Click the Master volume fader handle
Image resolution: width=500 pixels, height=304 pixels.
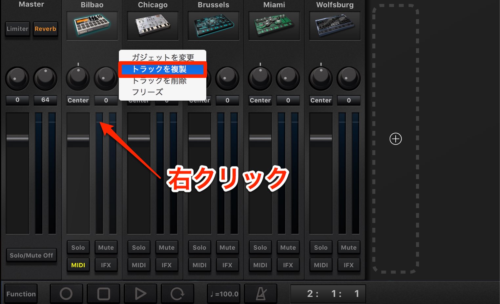(17, 138)
